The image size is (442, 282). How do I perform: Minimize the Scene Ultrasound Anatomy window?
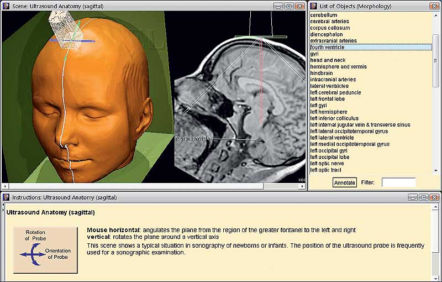278,6
